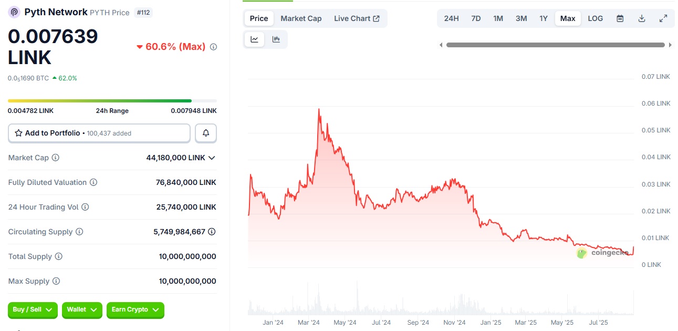678x331 pixels.
Task: Click Add to Portfolio button
Action: 99,133
